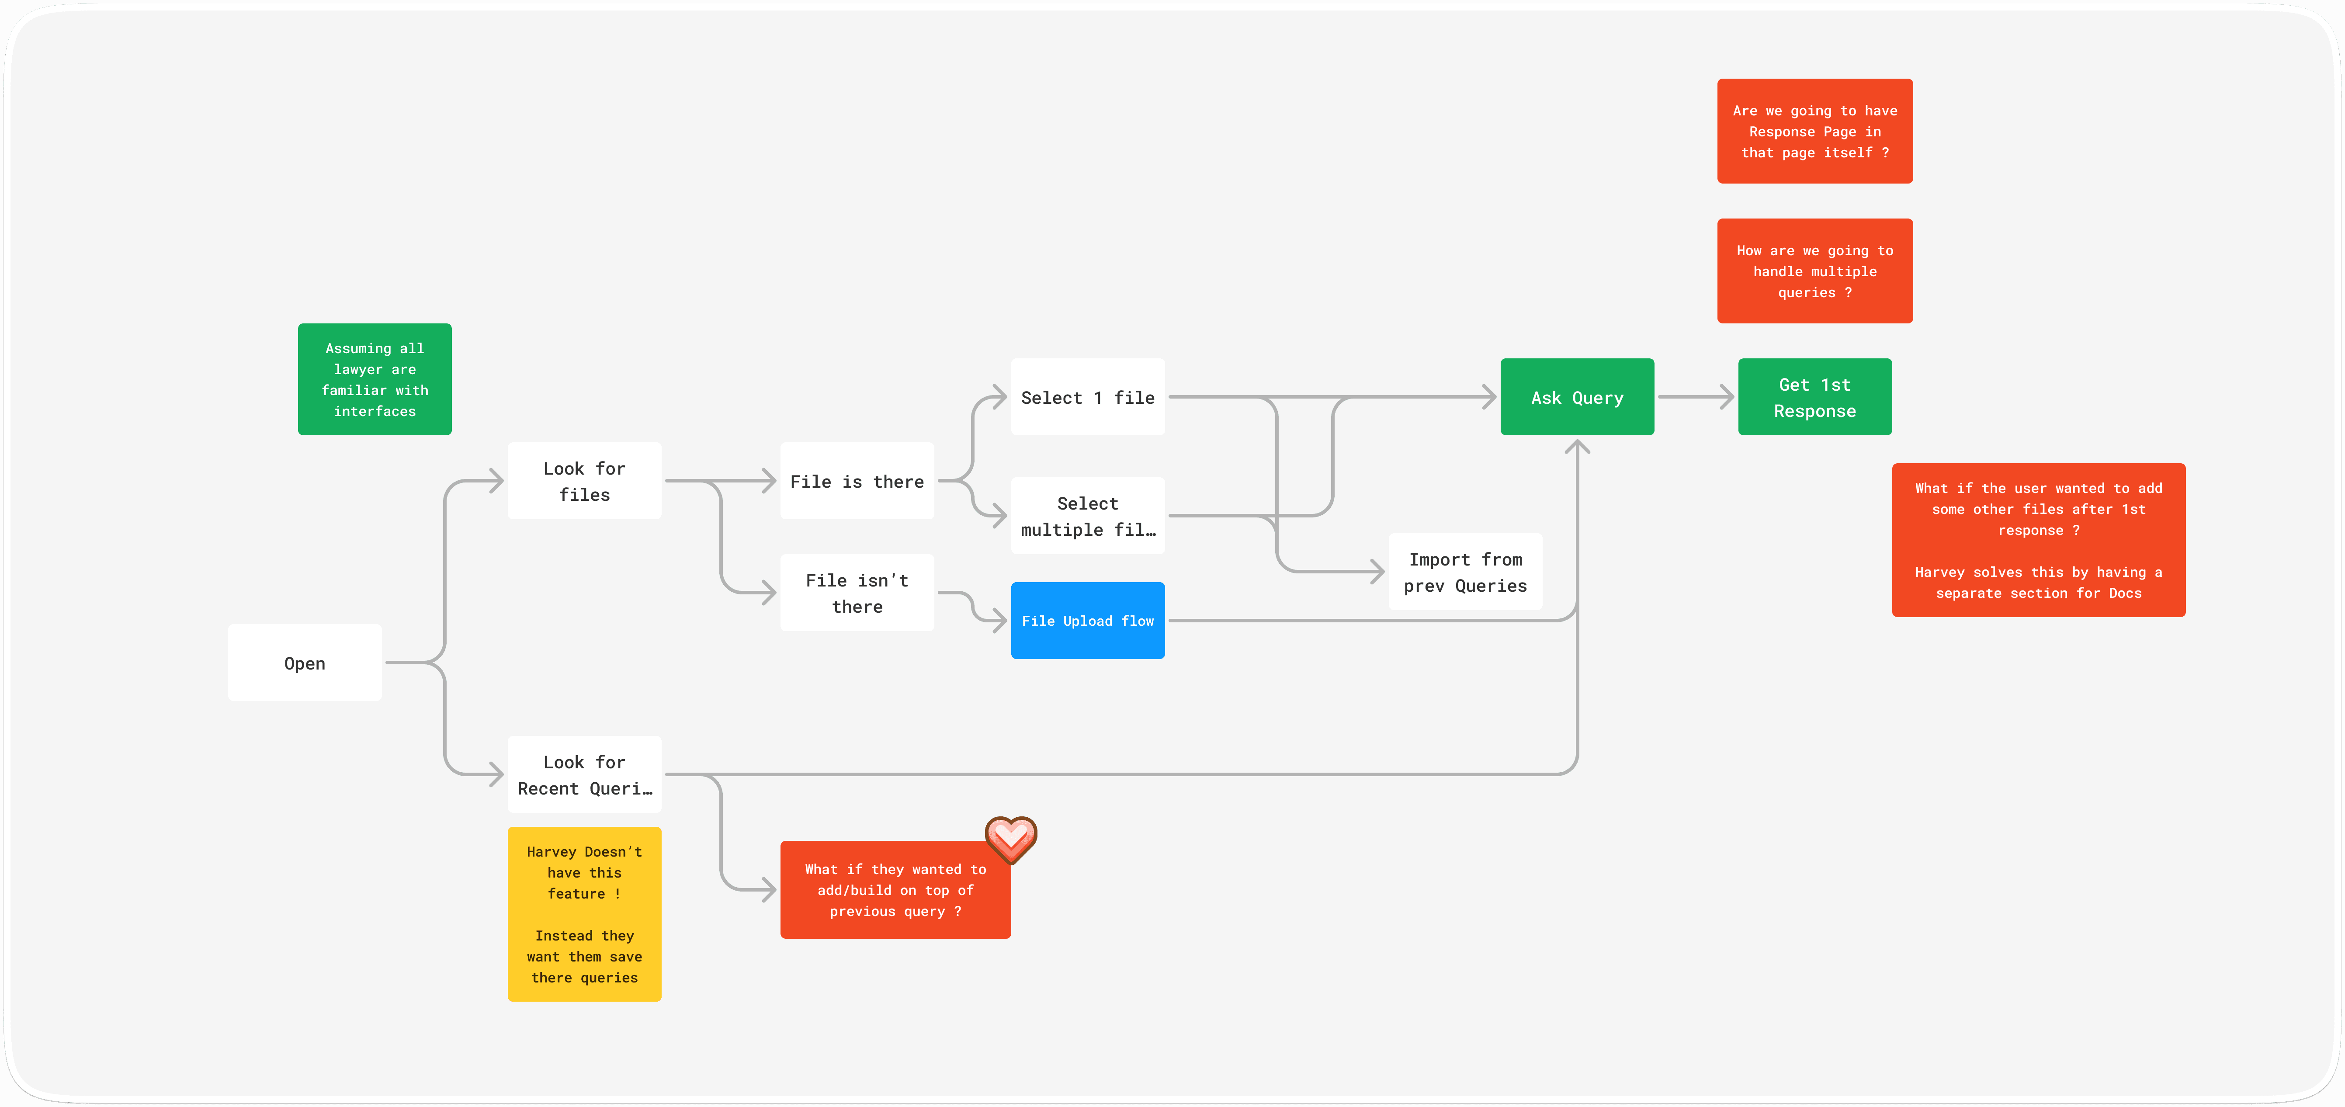This screenshot has height=1107, width=2345.
Task: Click the File is there box
Action: 856,481
